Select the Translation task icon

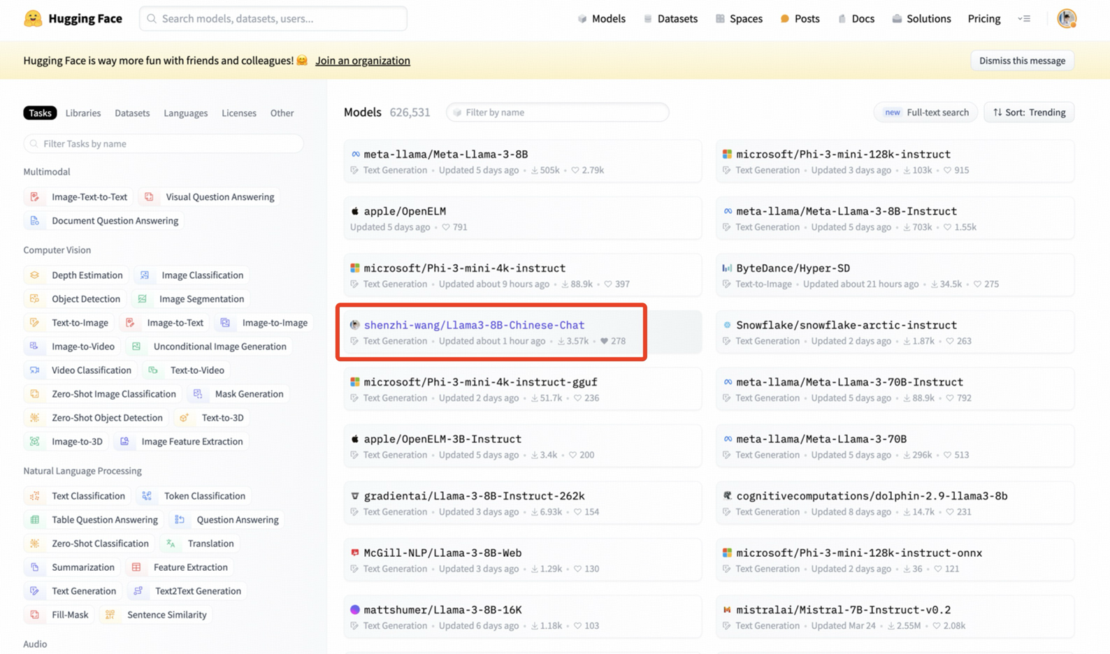[x=171, y=544]
